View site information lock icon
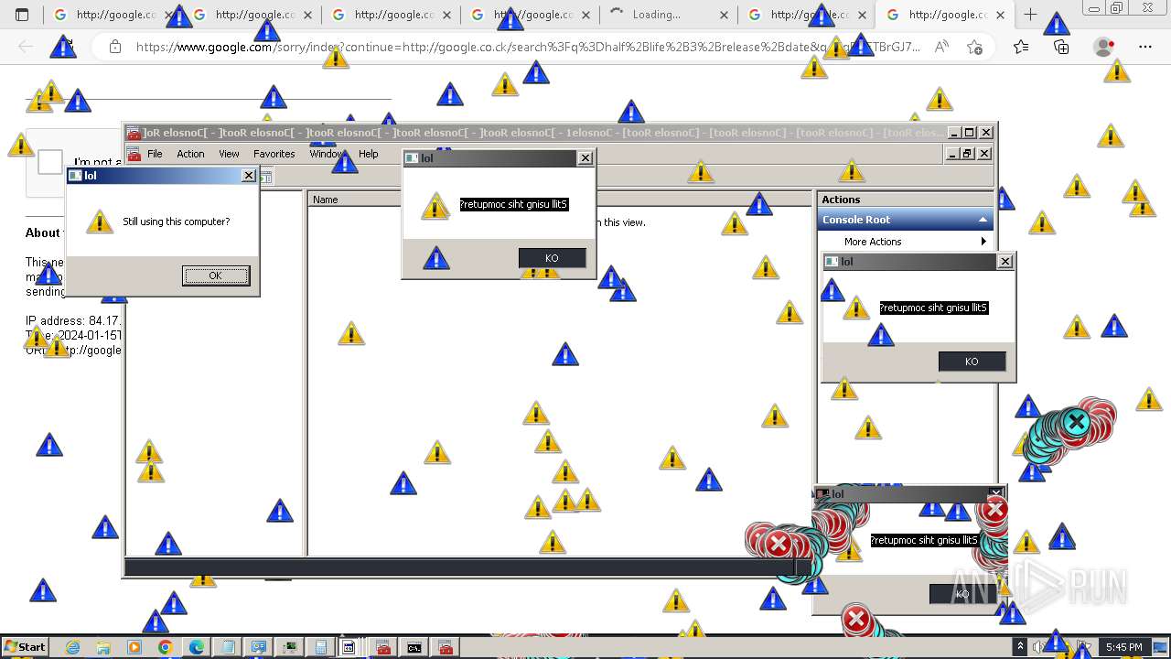Viewport: 1171px width, 659px height. [114, 47]
